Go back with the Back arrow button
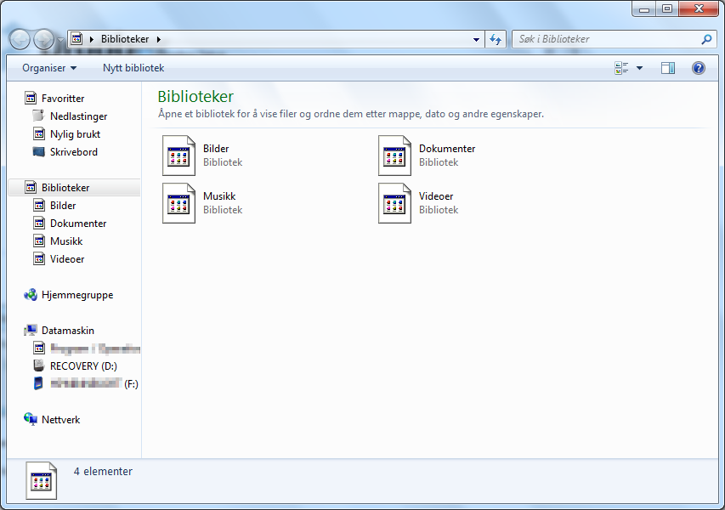Screen dimensions: 725x510 [20, 39]
